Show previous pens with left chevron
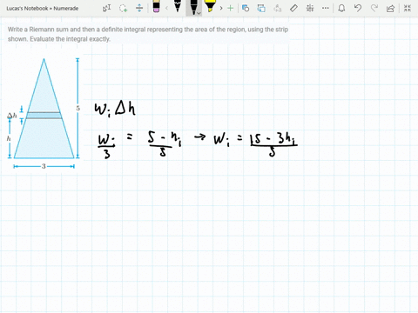 [166, 8]
